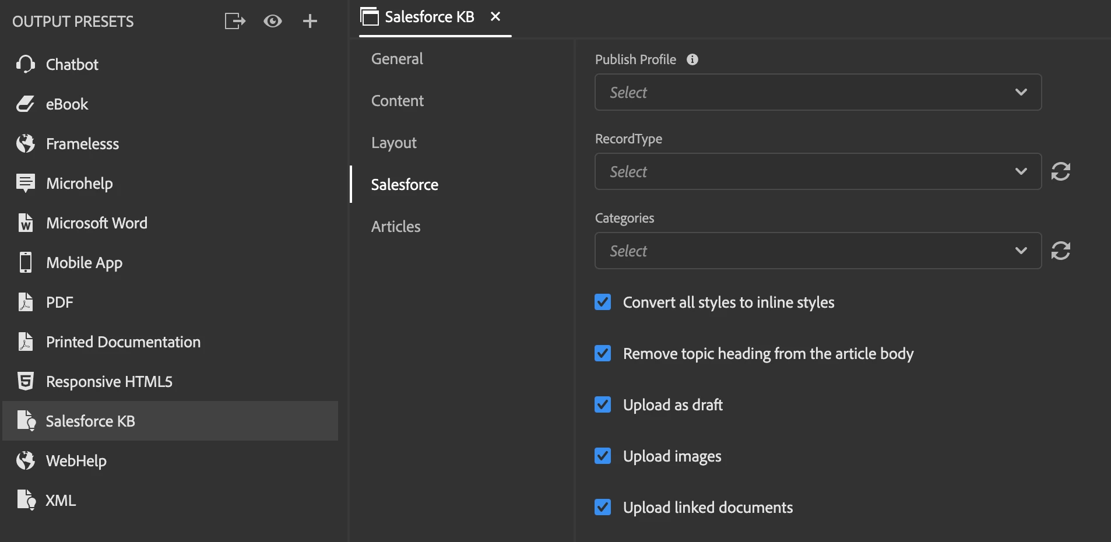Switch to the General settings tab
The width and height of the screenshot is (1111, 542).
[x=397, y=59]
